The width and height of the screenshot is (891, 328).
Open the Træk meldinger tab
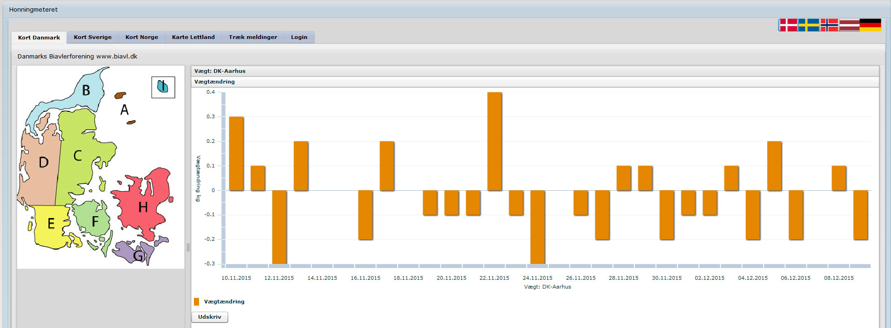point(253,37)
